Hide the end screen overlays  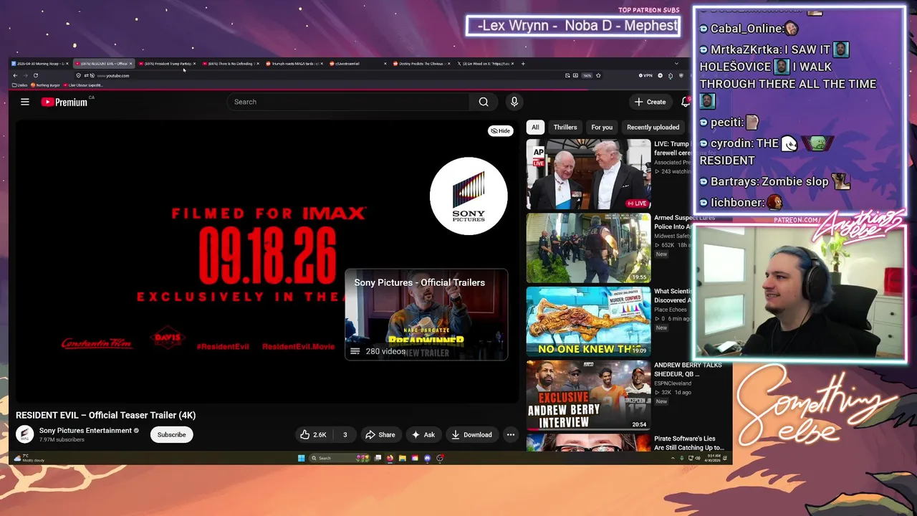coord(501,131)
